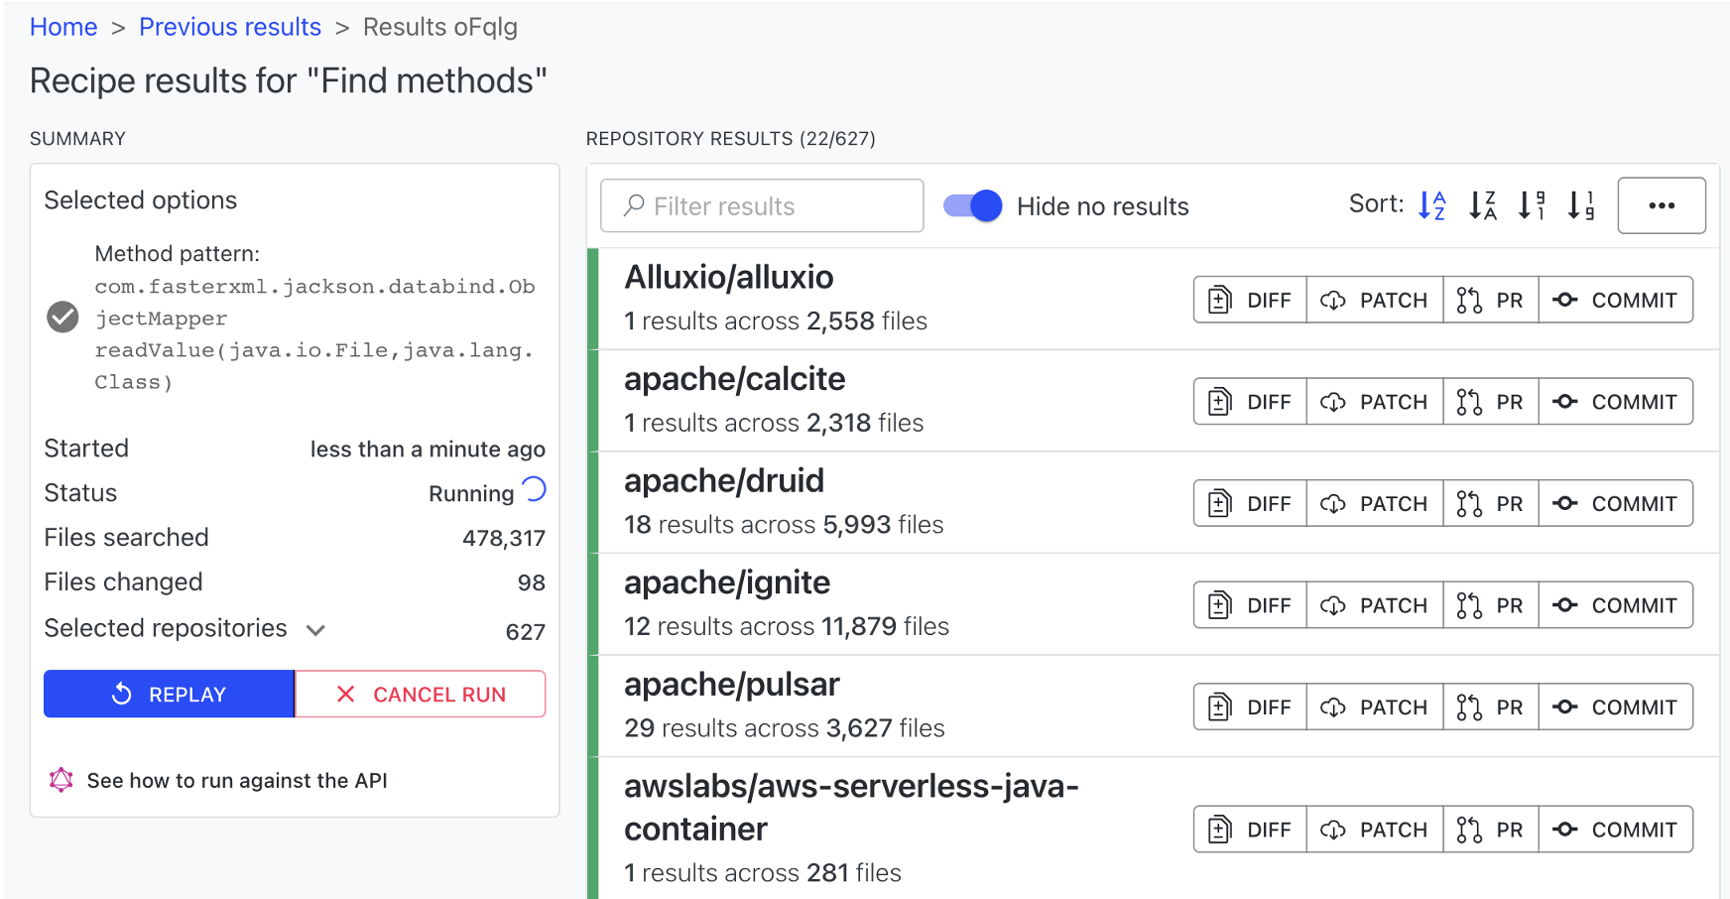
Task: Sort repositories alphabetically A to Z
Action: pyautogui.click(x=1431, y=205)
